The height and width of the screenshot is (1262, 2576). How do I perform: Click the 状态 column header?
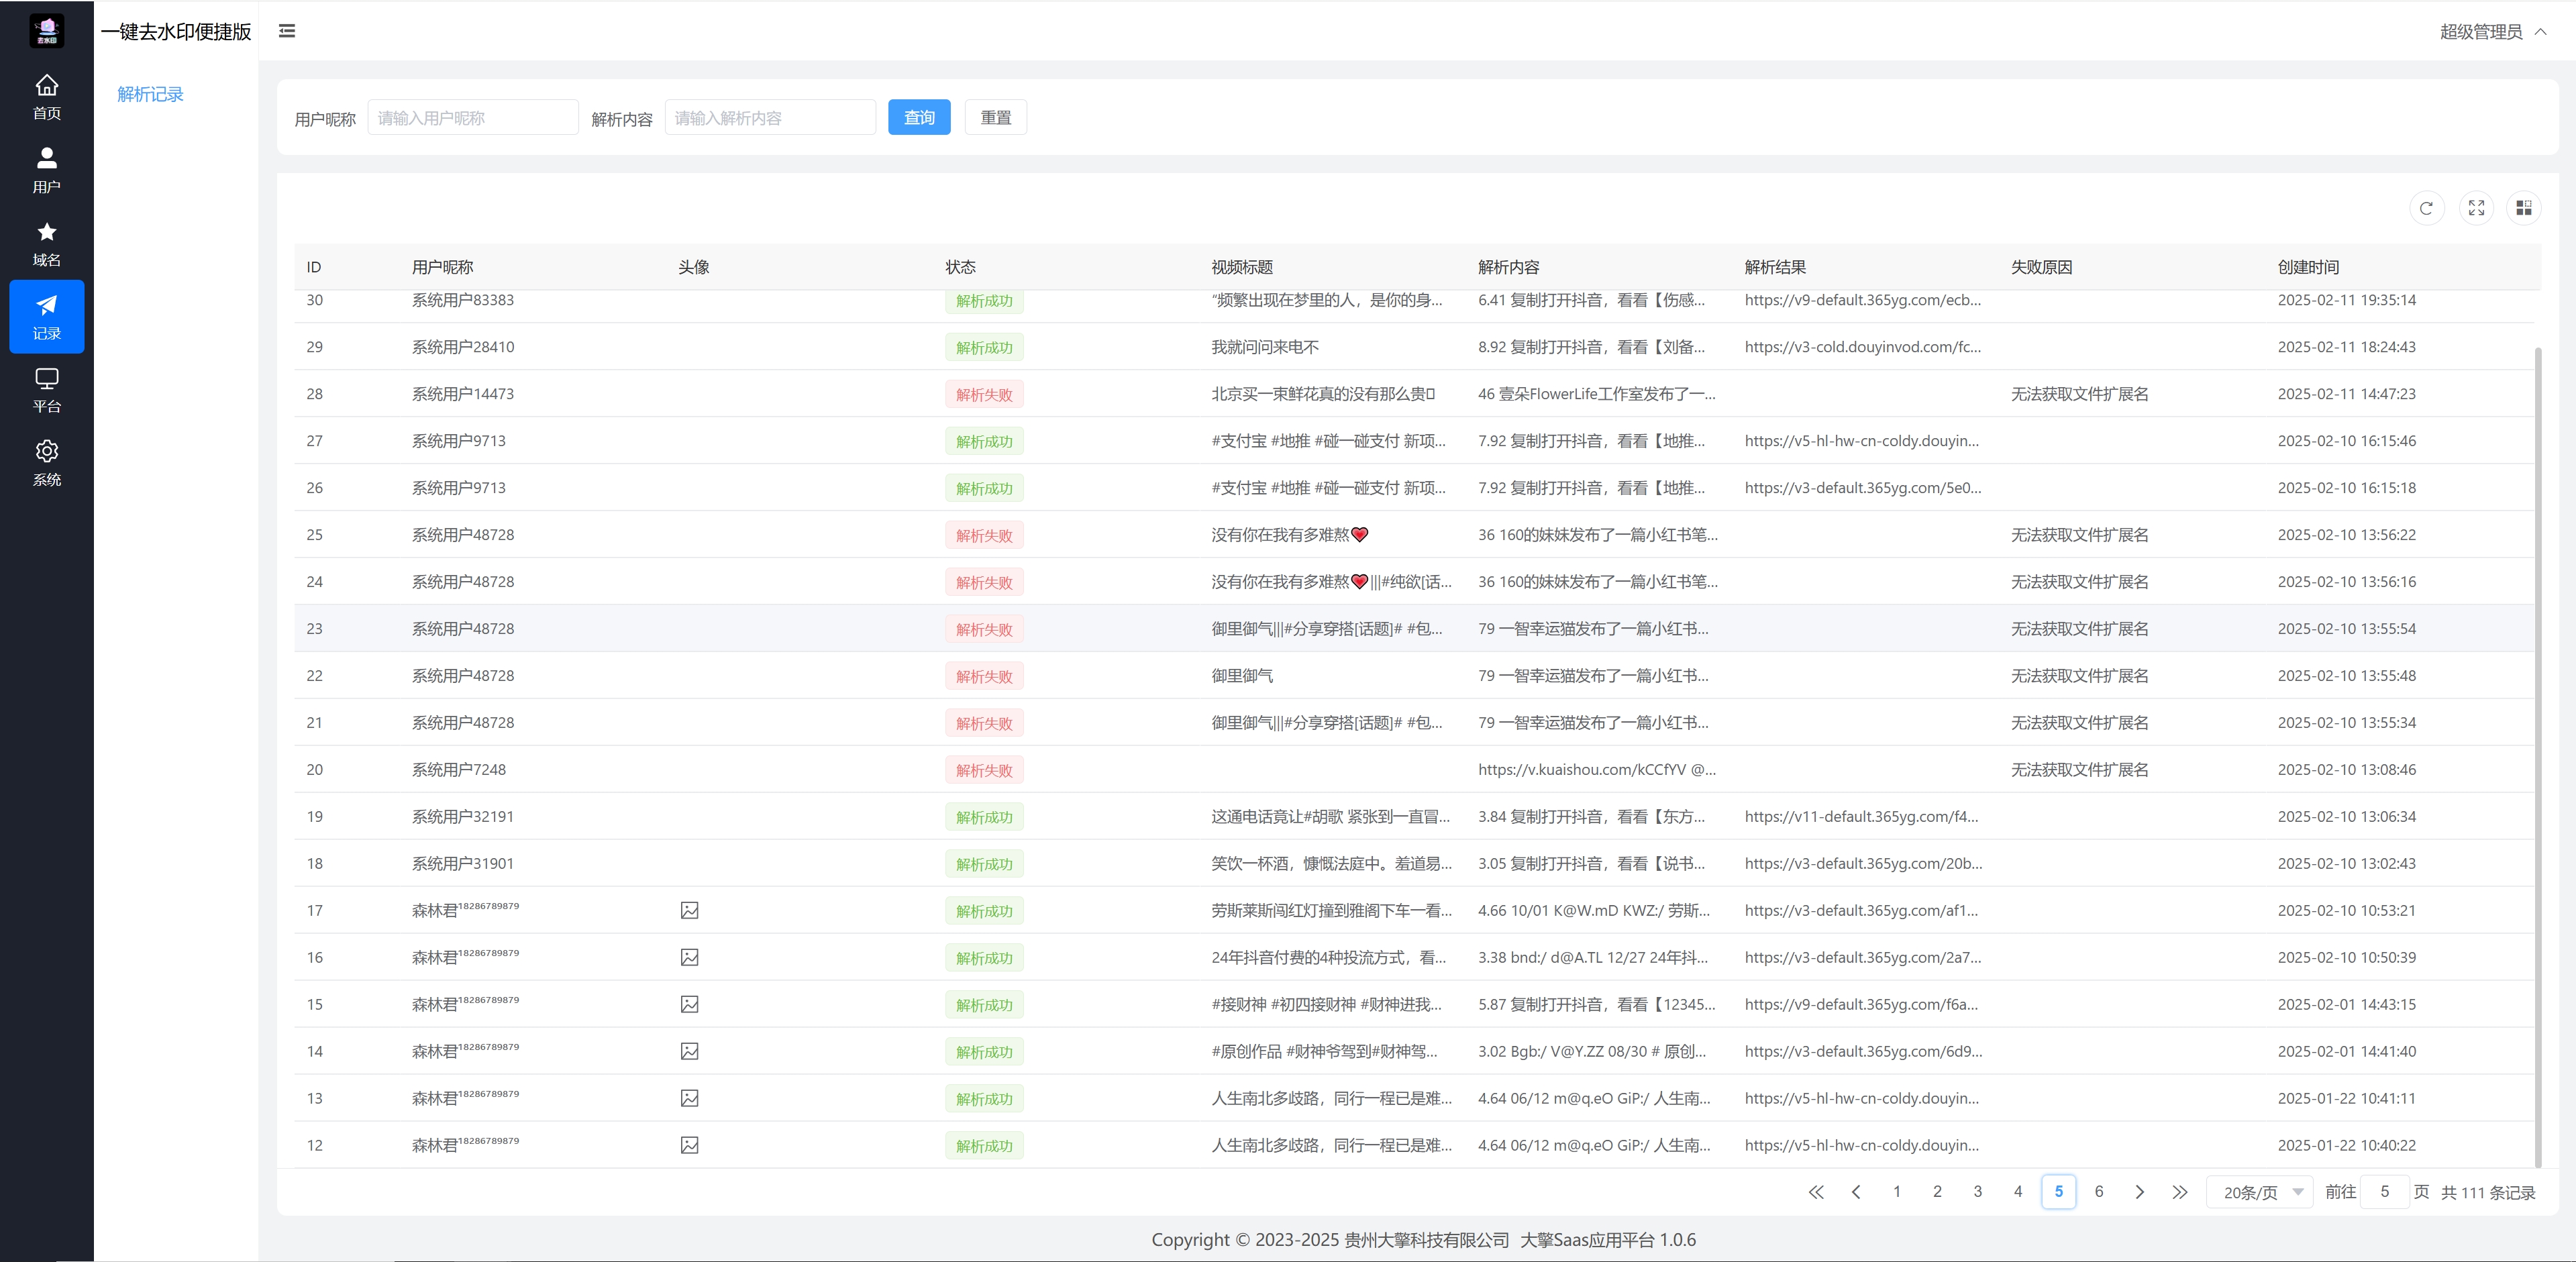(x=960, y=267)
